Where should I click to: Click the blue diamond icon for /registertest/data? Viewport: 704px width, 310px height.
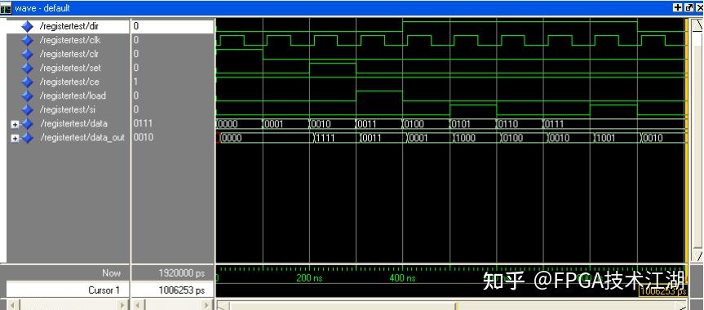tap(28, 123)
